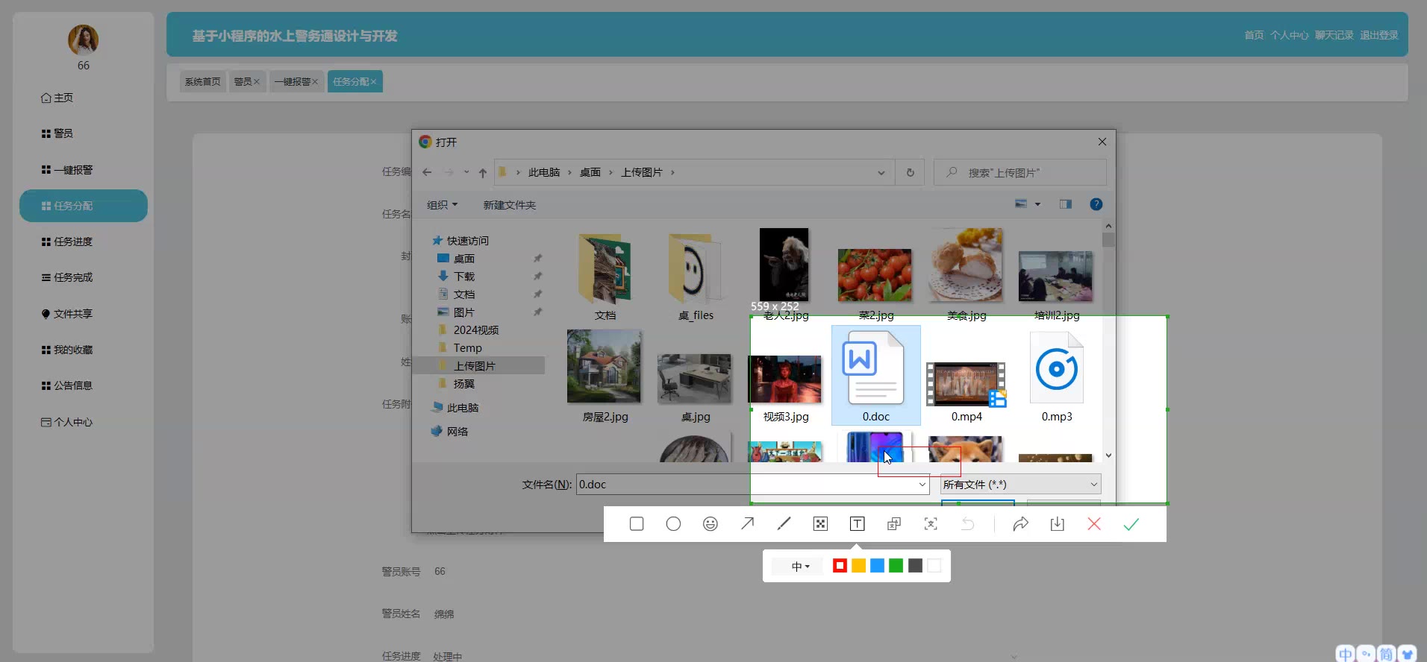Choose the brush pen tool

coord(784,524)
